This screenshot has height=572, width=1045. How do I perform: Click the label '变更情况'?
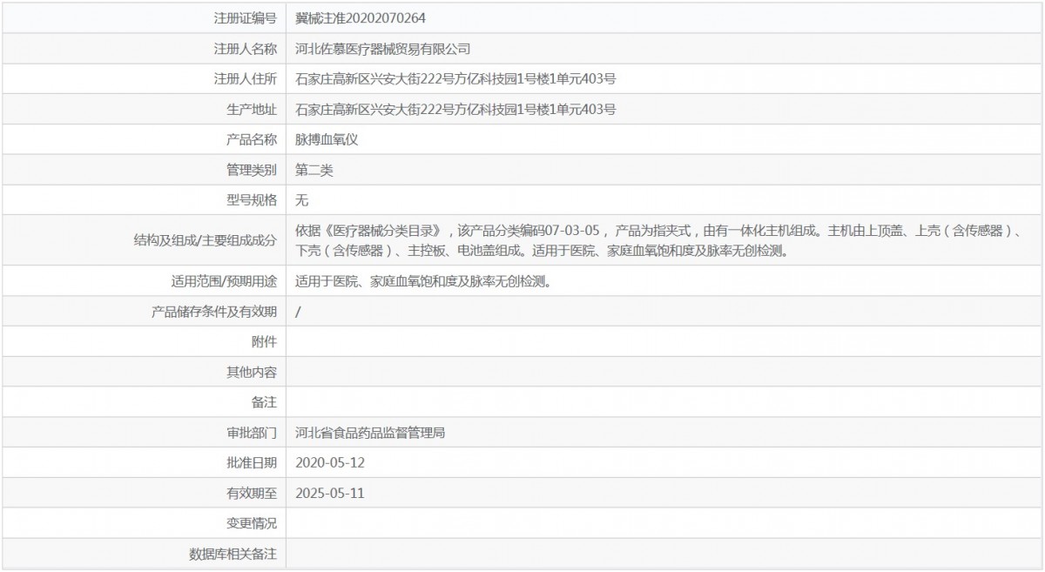(x=252, y=523)
